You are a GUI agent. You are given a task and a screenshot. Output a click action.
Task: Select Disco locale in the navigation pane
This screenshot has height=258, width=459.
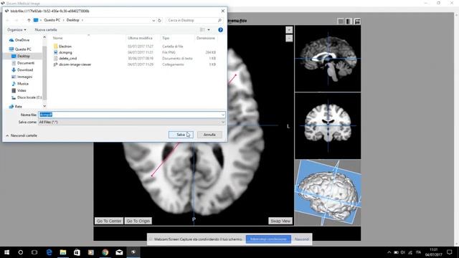pos(27,97)
